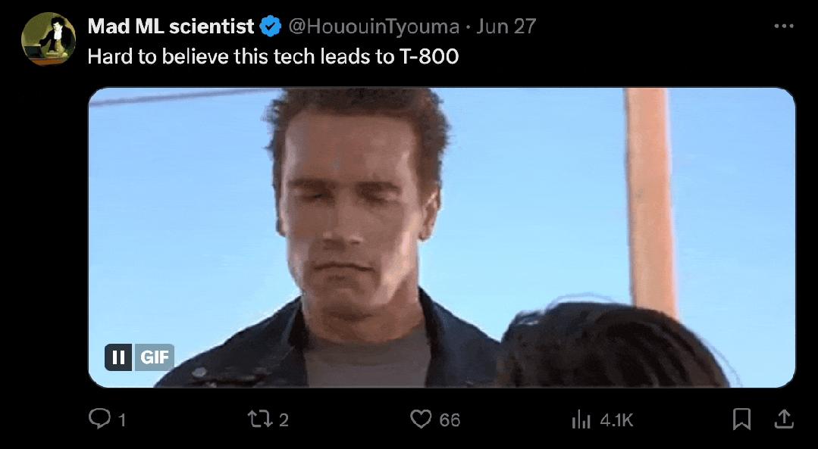This screenshot has width=818, height=449.
Task: Open the Terminator GIF media
Action: click(442, 238)
